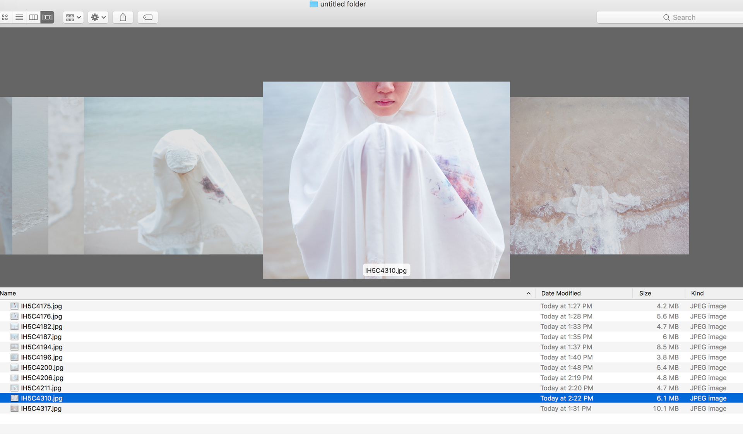
Task: Switch to list view
Action: tap(19, 17)
